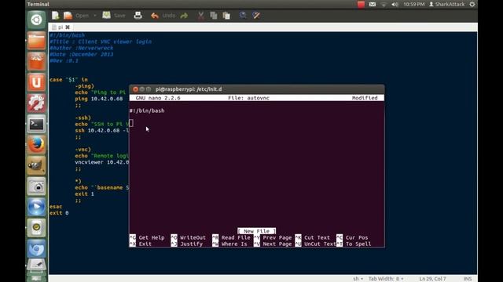Click the 'exit 0' line in gedit

click(59, 213)
